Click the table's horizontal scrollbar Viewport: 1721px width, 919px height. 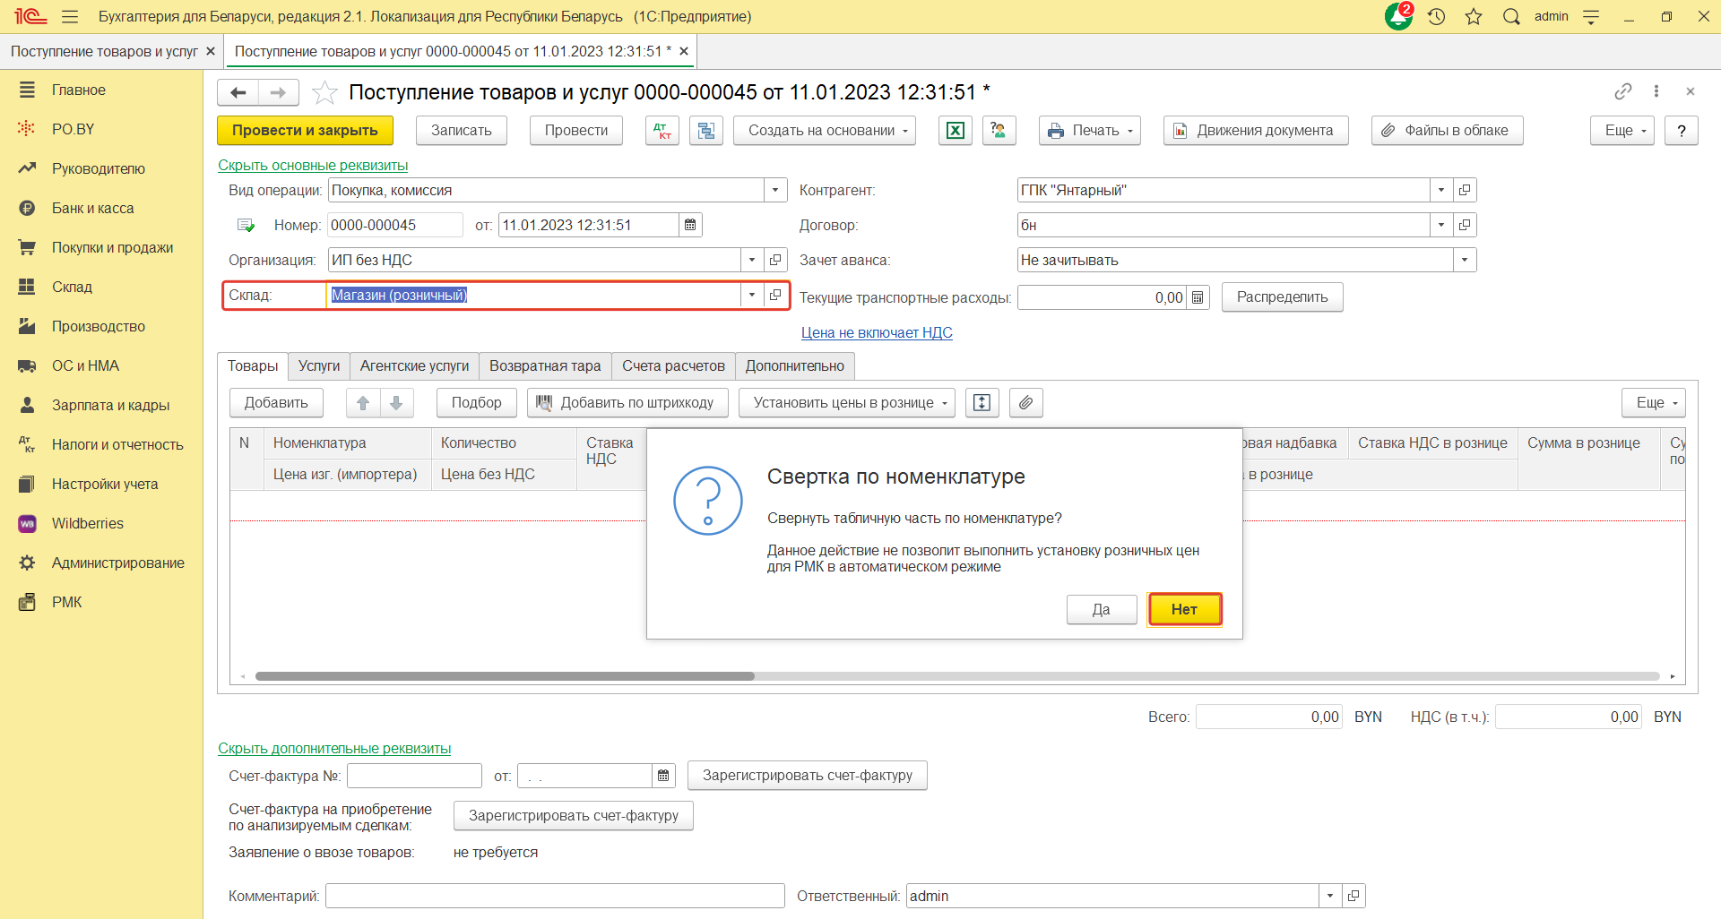[x=505, y=676]
